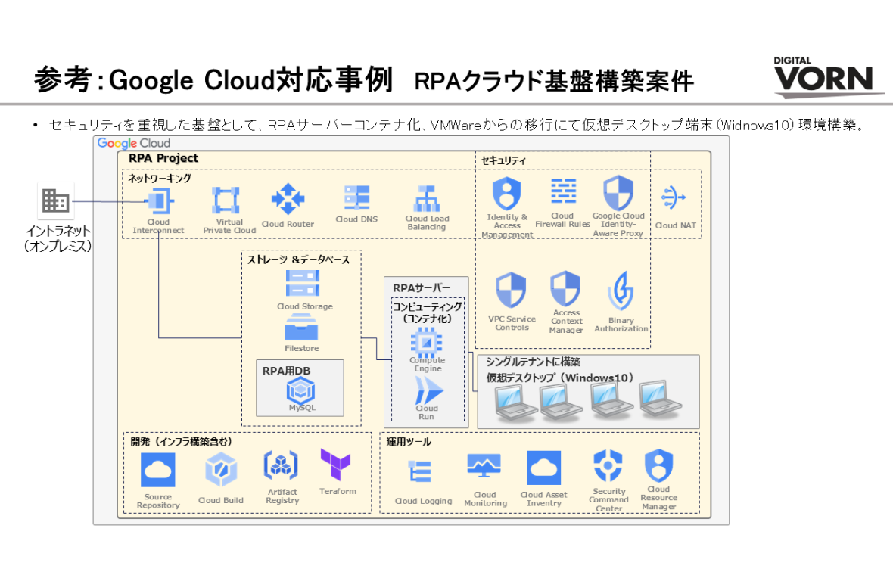Click the 'RPAクラウド基盤構築案件' subtitle
This screenshot has width=893, height=575.
555,82
